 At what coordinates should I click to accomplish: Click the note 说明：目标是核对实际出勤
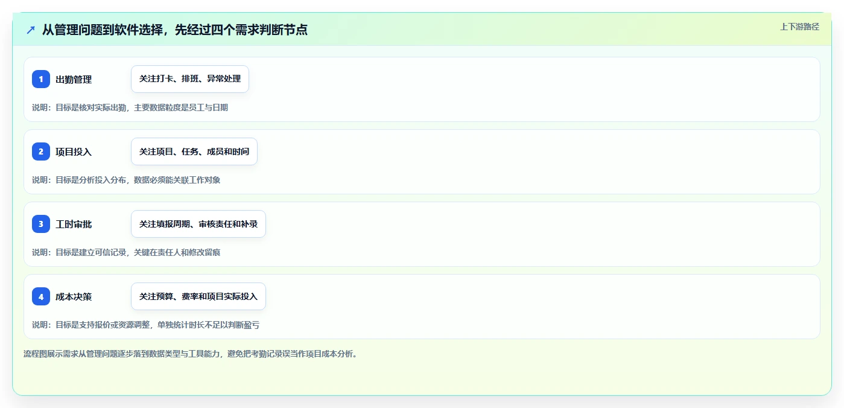point(130,107)
